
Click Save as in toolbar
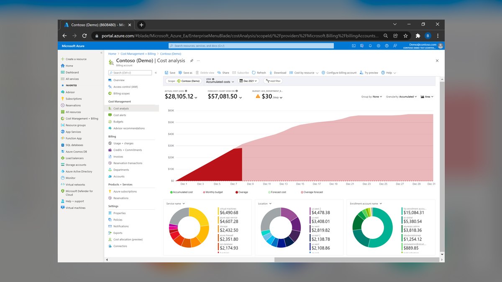tap(185, 73)
